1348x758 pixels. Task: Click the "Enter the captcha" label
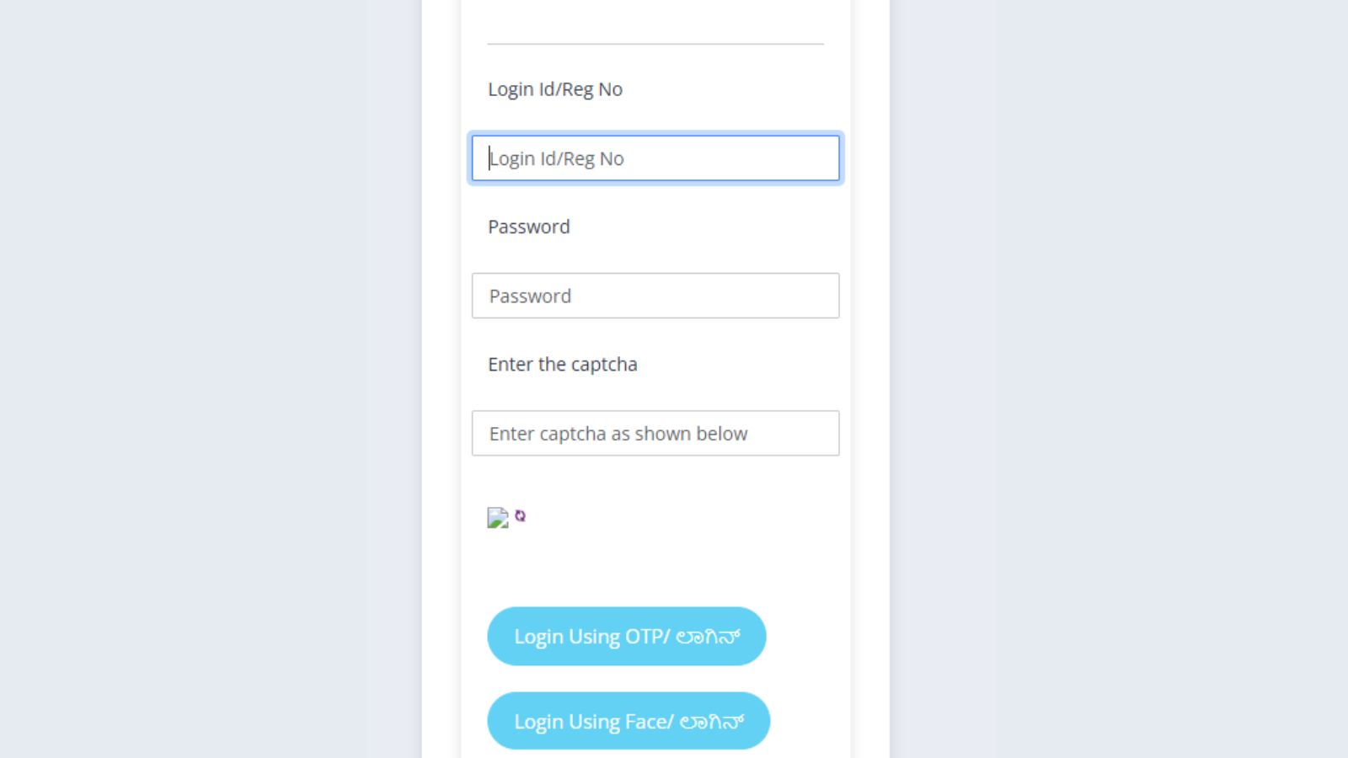[x=563, y=365]
